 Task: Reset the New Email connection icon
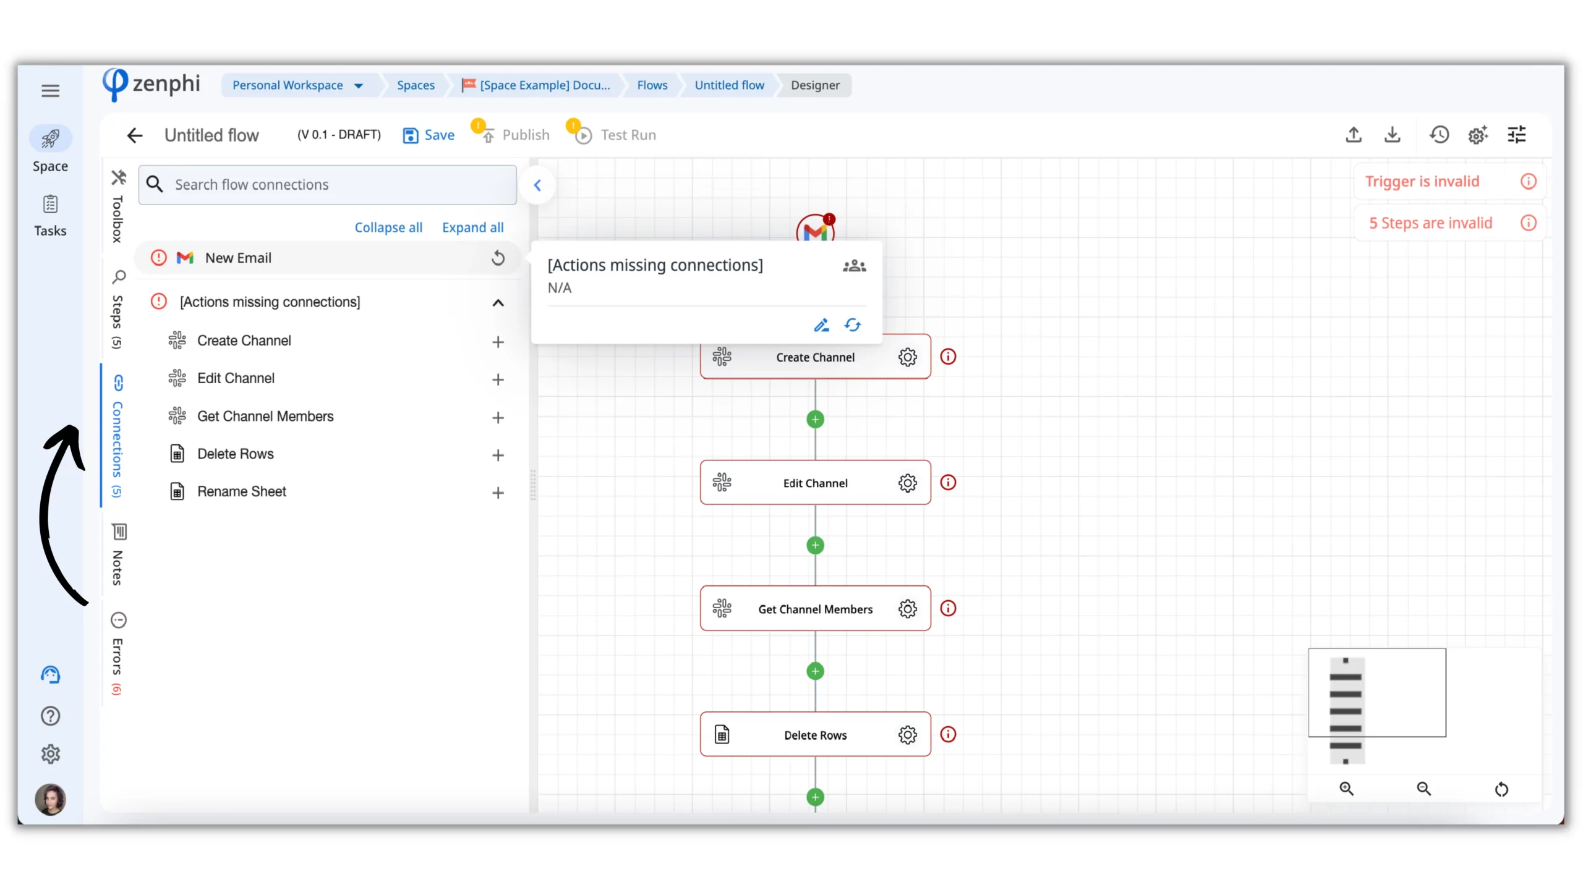point(498,258)
